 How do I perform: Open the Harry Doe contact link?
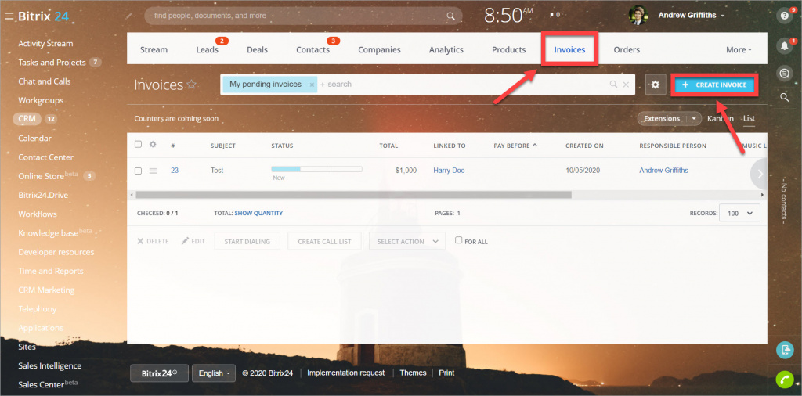coord(449,171)
